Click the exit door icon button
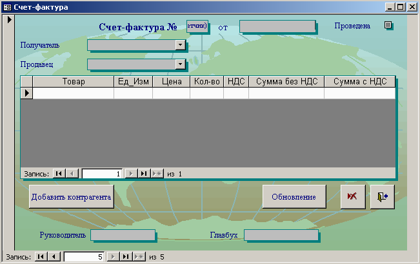420x264 pixels. pyautogui.click(x=382, y=196)
